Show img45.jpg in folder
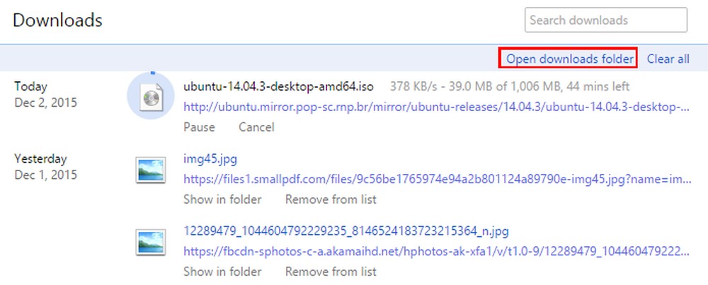The width and height of the screenshot is (708, 285). 222,199
